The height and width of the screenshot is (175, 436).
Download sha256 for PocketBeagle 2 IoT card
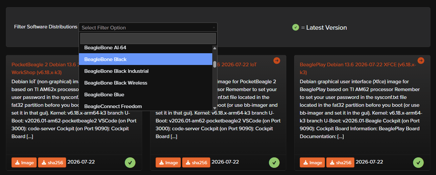(196, 163)
